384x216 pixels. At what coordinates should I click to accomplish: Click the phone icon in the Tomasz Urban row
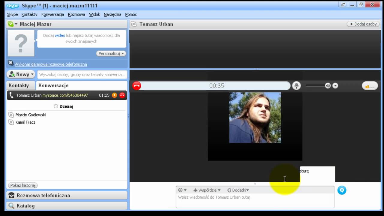tap(11, 95)
